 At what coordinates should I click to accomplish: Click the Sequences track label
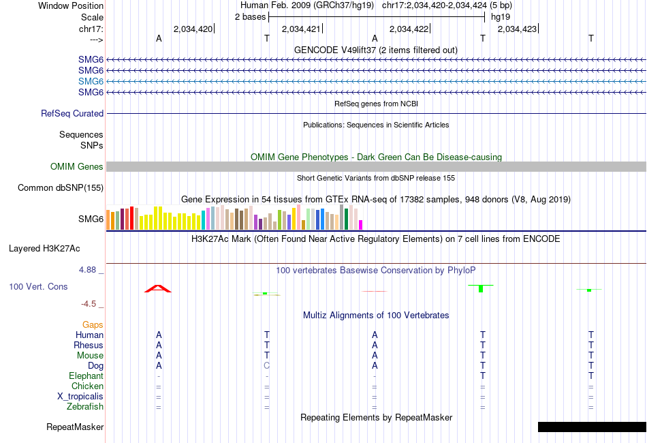point(81,134)
